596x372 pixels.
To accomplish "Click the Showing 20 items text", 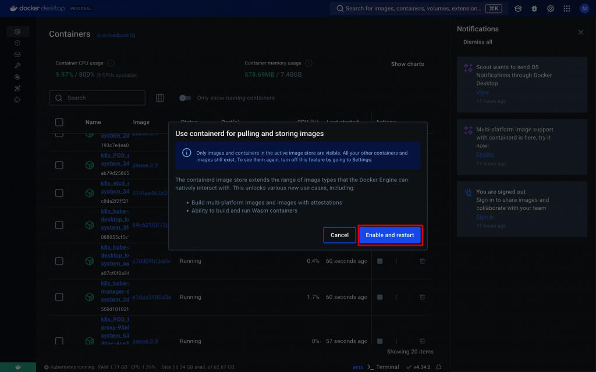I will (410, 352).
